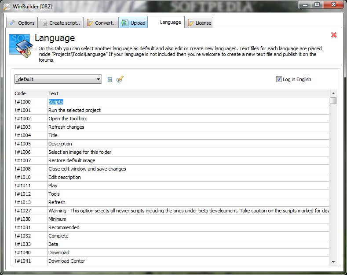This screenshot has width=347, height=275.
Task: Click code cell !#1041
Action: coord(31,261)
